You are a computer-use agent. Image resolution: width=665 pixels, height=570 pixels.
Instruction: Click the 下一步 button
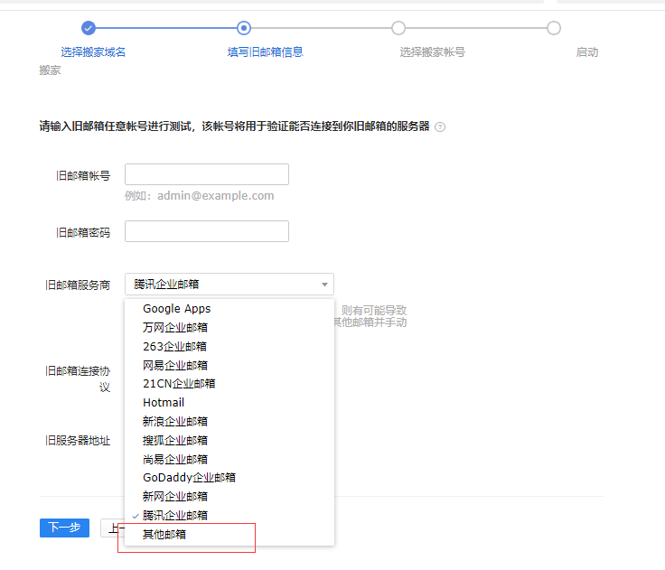tap(64, 528)
